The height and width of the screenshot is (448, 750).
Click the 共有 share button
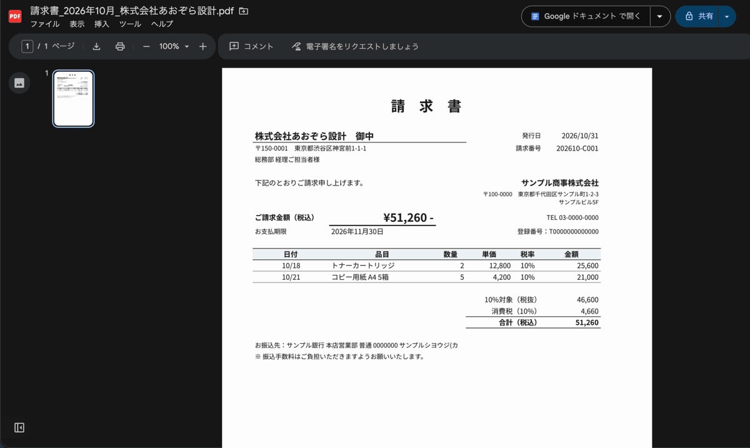(697, 16)
